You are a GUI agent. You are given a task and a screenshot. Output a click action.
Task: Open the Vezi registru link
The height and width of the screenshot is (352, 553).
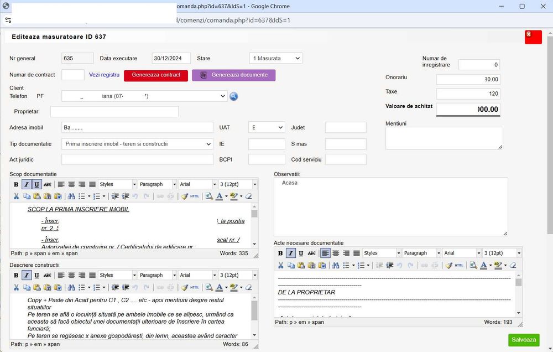click(x=104, y=75)
